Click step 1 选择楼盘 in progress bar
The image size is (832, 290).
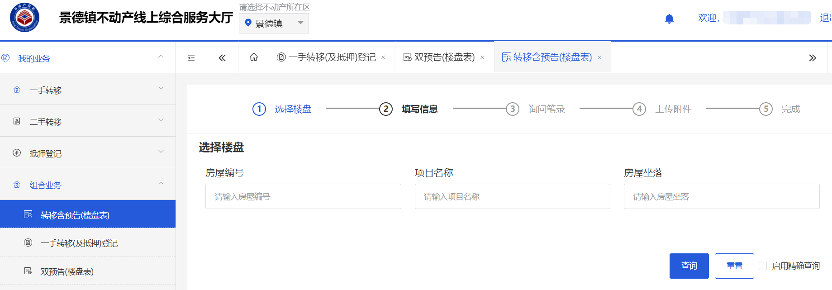282,109
